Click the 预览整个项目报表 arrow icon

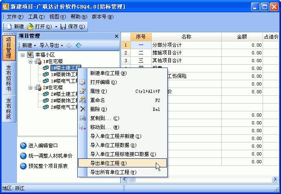[x=23, y=166]
